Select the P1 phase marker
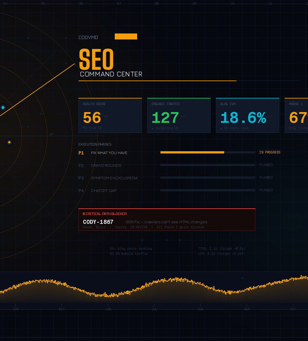Image resolution: width=308 pixels, height=341 pixels. tap(81, 153)
